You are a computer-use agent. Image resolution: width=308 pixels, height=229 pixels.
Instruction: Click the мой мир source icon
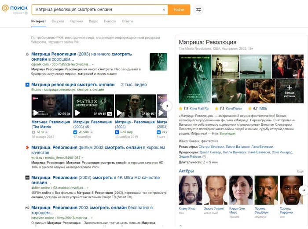tap(117, 132)
